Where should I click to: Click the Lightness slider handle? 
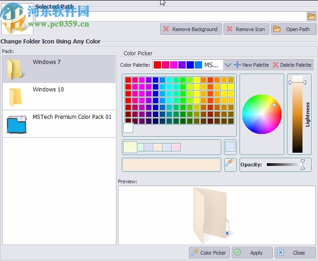297,82
